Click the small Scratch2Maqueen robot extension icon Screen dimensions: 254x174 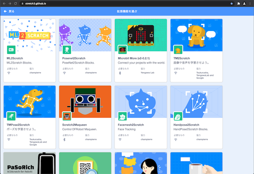67,116
